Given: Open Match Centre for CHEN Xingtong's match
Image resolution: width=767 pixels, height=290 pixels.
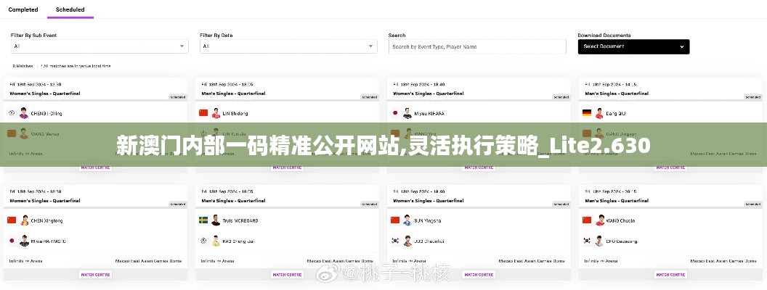Looking at the screenshot, I should (95, 275).
